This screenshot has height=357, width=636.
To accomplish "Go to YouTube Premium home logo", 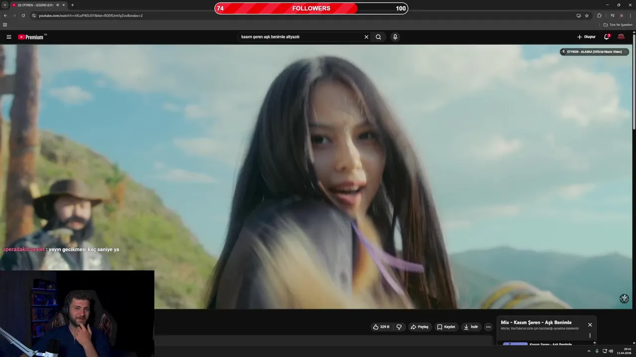I will point(32,37).
